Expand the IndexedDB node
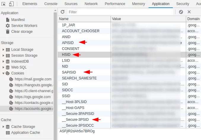 pos(3,61)
